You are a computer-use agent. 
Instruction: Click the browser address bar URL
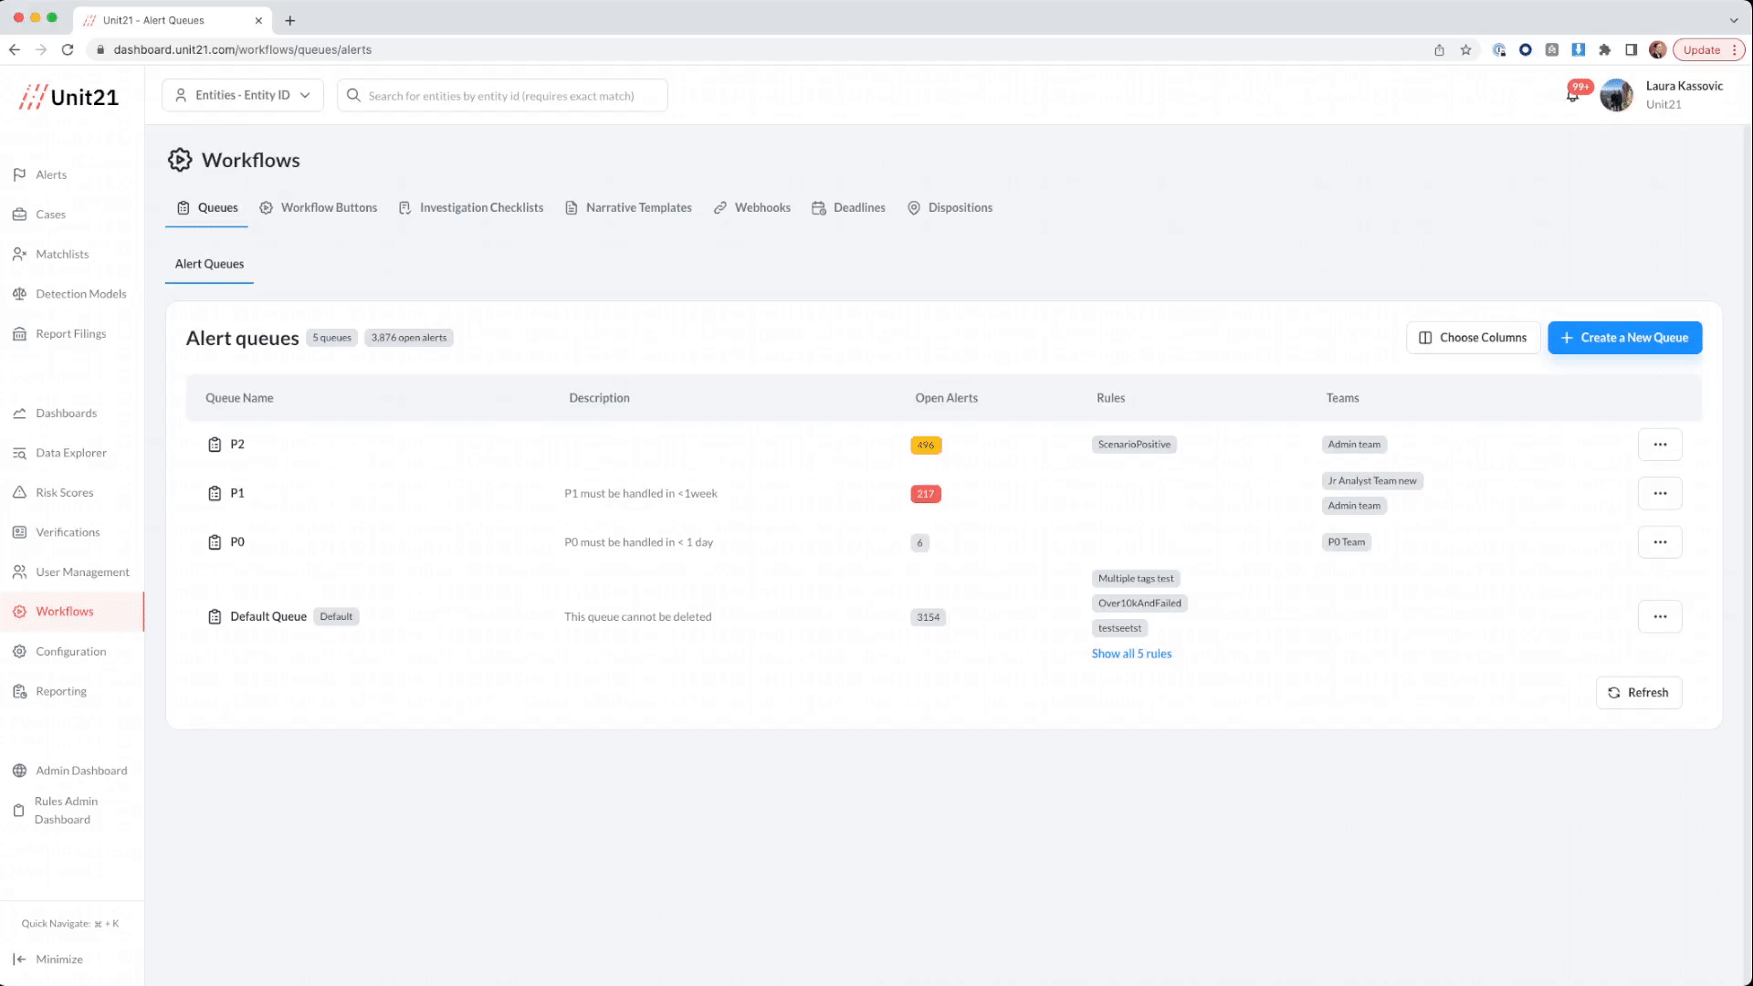tap(242, 49)
